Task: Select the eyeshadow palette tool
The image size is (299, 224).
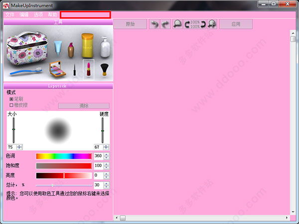Action: pos(57,69)
